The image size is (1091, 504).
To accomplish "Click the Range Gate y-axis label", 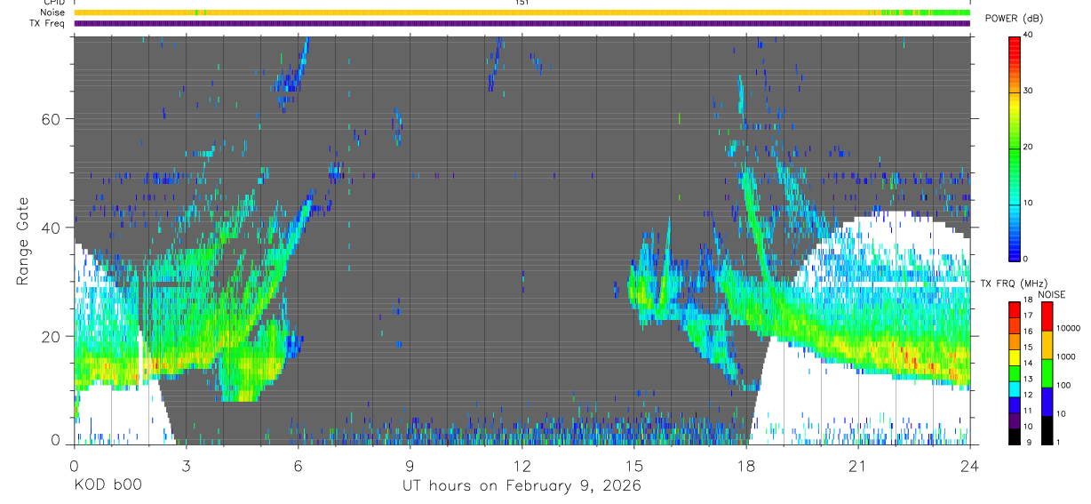I will click(22, 242).
